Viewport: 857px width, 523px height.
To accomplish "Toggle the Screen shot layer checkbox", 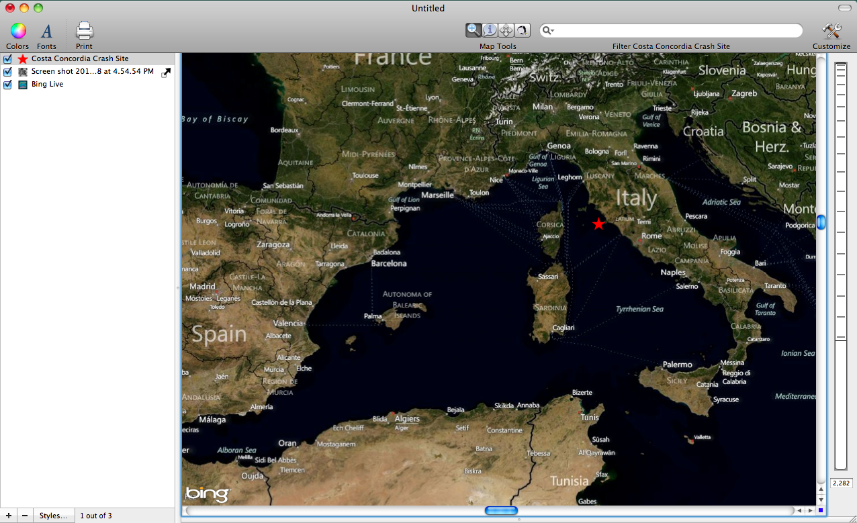I will pos(8,72).
